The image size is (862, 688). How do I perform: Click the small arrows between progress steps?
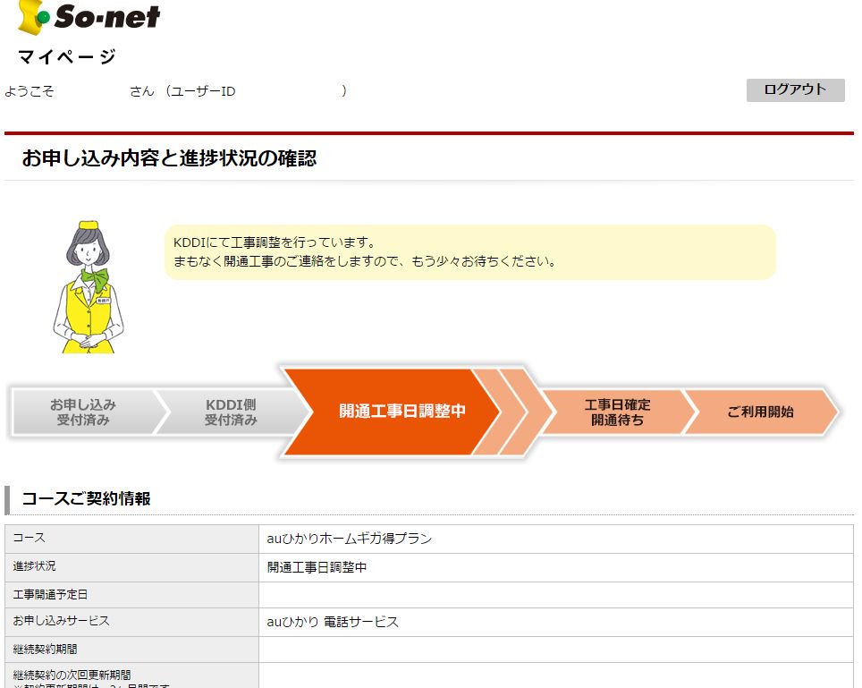[x=513, y=411]
